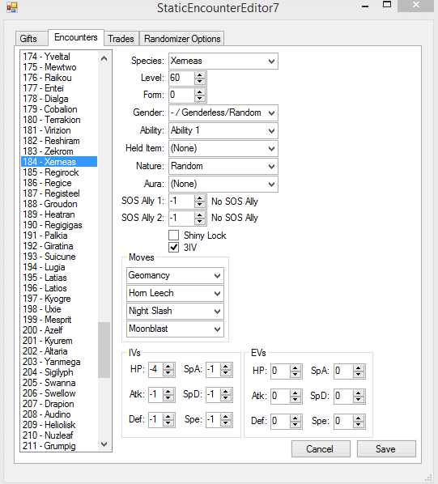This screenshot has height=484, width=438.
Task: Decrease the Level value with down arrow
Action: pyautogui.click(x=200, y=82)
